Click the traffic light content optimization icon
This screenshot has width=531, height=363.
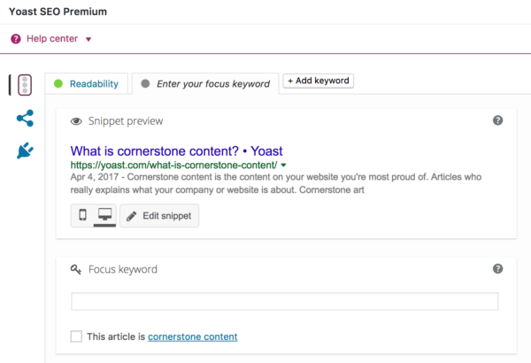pos(25,85)
